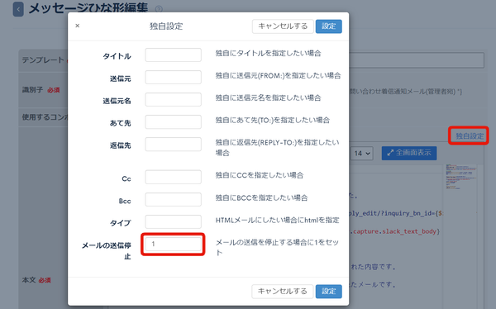Click the 全画面表示 button in the editor
The width and height of the screenshot is (496, 309).
pos(409,153)
